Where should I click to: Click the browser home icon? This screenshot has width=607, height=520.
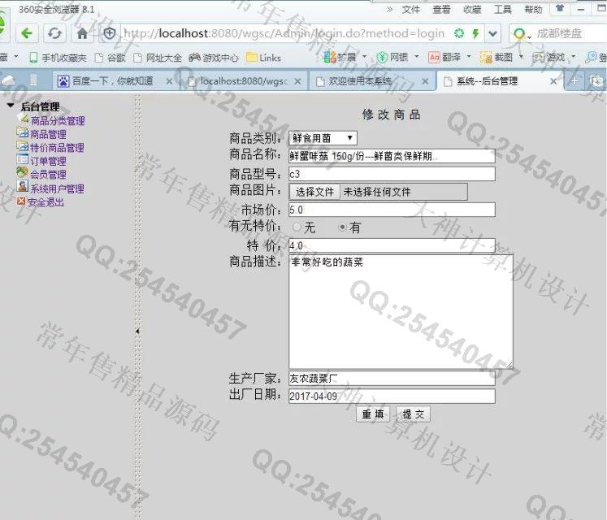[x=82, y=34]
